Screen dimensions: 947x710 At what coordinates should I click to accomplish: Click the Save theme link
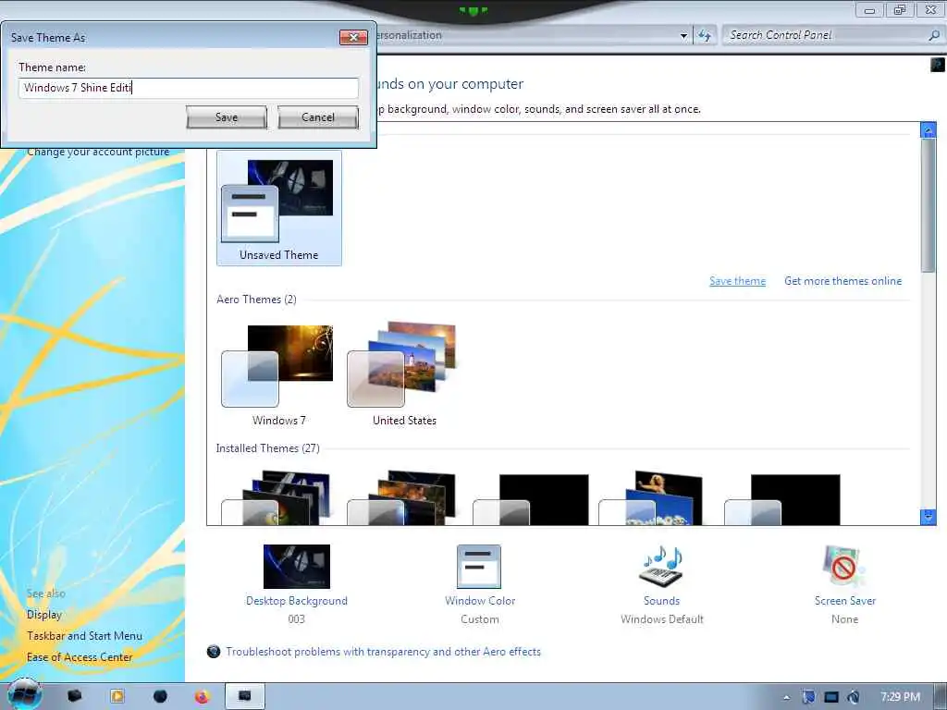pos(737,281)
